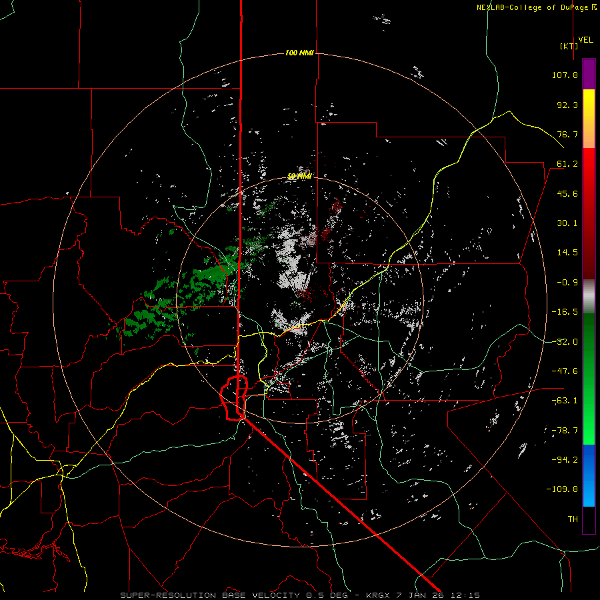Click the TH label below the scale
The image size is (600, 600).
[x=573, y=519]
